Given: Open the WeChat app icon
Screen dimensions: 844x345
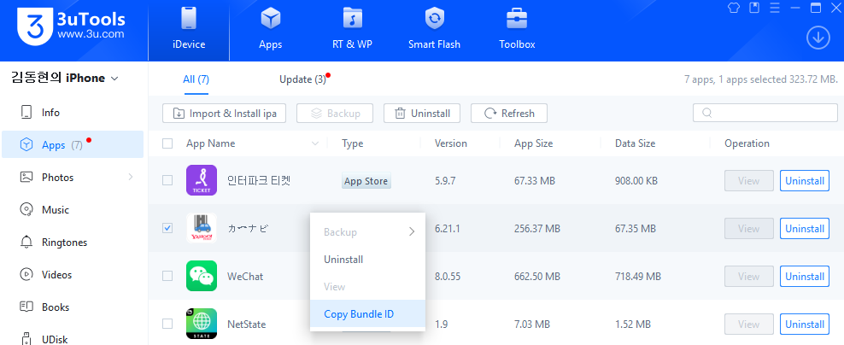Looking at the screenshot, I should pyautogui.click(x=202, y=277).
